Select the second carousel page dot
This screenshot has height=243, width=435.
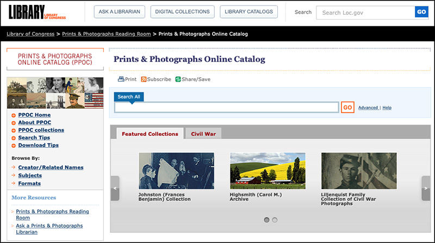pyautogui.click(x=275, y=220)
